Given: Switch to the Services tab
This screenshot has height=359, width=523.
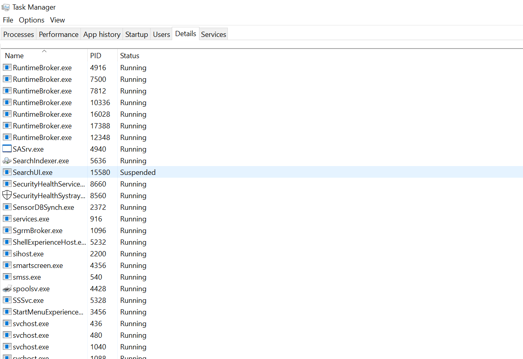Looking at the screenshot, I should coord(213,34).
